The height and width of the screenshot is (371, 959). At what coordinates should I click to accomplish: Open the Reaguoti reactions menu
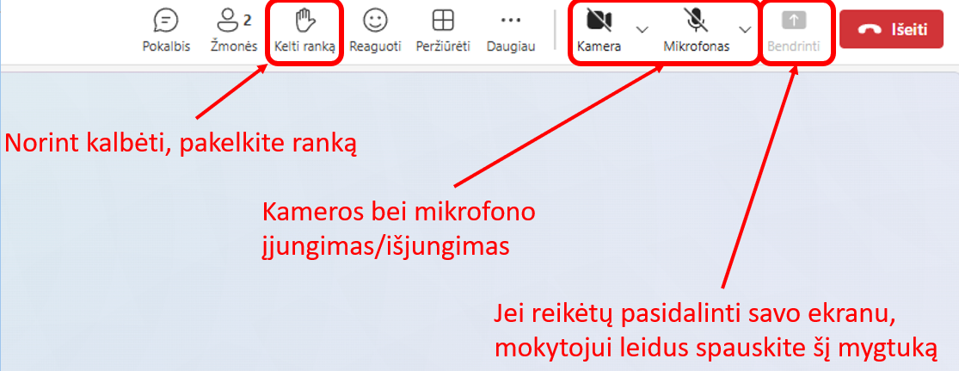(x=375, y=31)
